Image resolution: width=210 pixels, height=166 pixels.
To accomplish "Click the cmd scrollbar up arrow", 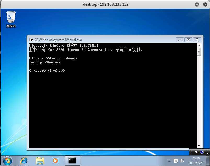I will pos(199,46).
